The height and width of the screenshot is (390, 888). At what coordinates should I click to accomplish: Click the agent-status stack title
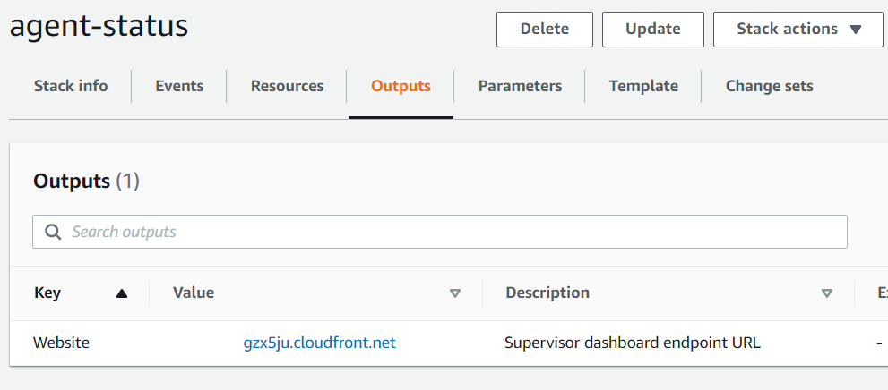coord(99,26)
